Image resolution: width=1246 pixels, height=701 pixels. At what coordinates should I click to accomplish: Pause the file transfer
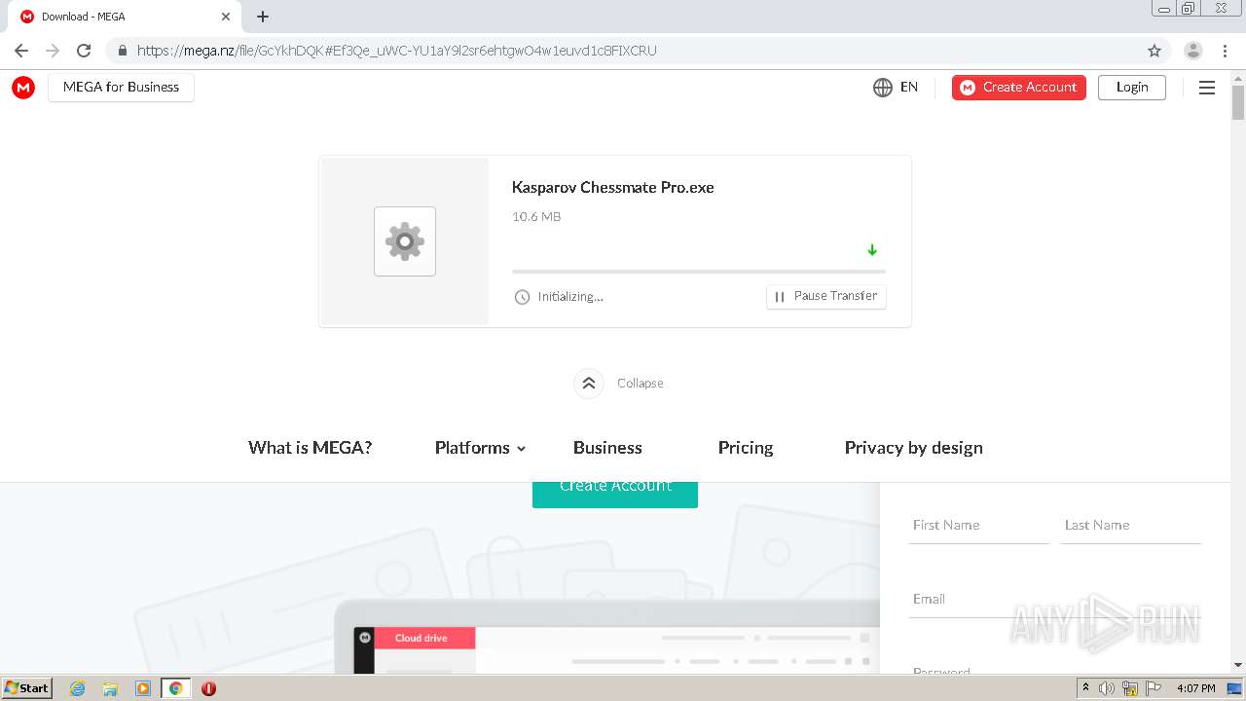(826, 296)
